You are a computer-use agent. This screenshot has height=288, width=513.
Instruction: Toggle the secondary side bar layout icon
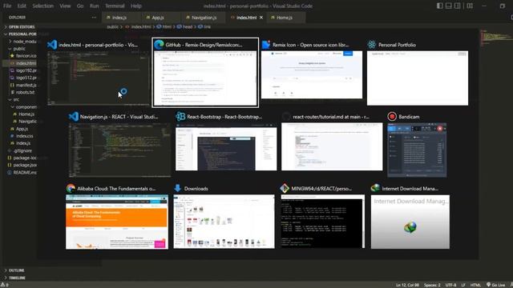[x=458, y=6]
